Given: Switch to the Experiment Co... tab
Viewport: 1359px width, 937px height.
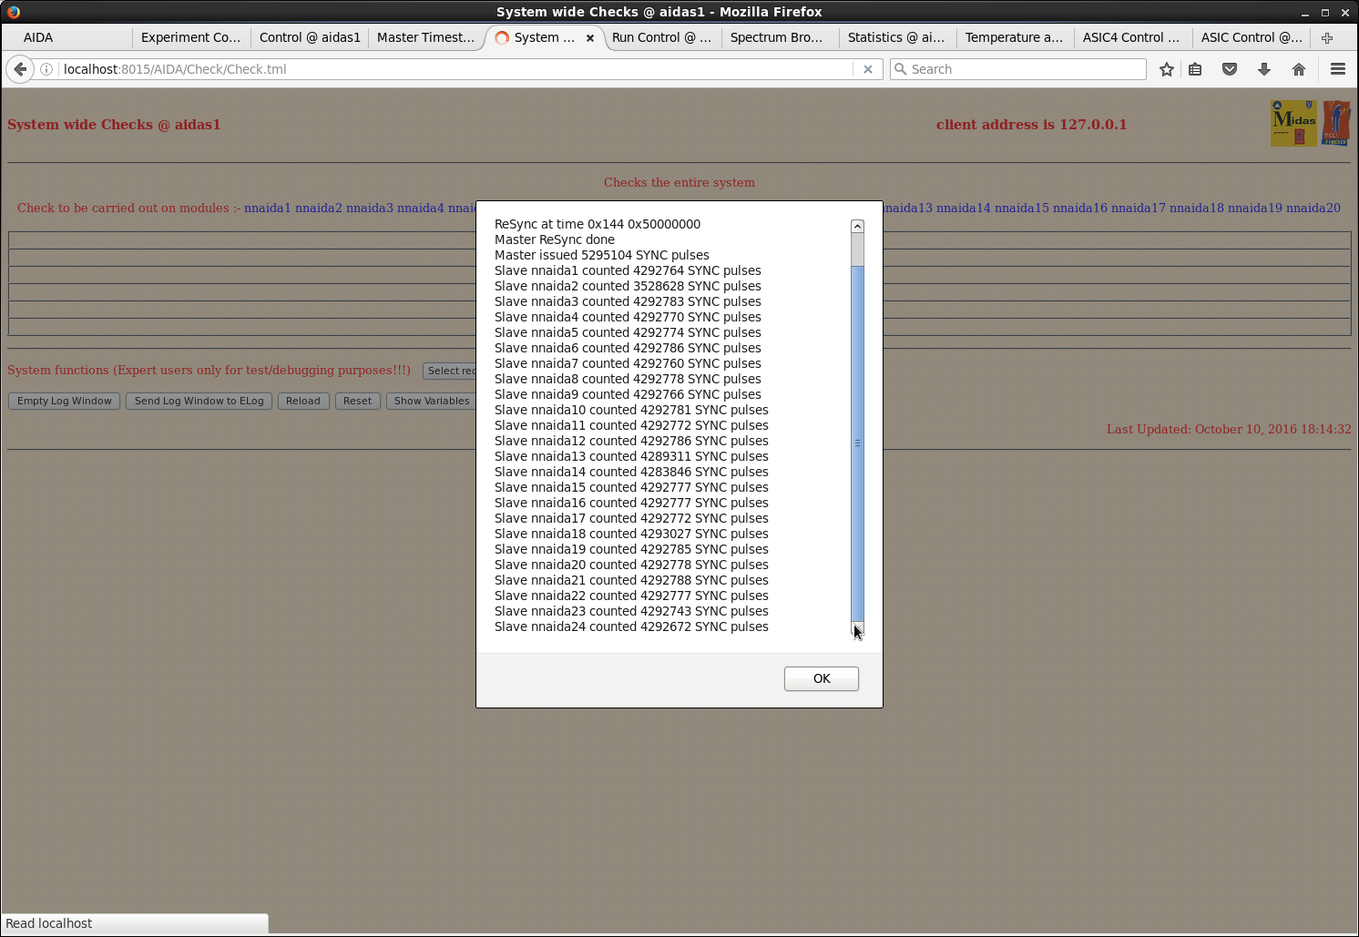Looking at the screenshot, I should point(190,37).
